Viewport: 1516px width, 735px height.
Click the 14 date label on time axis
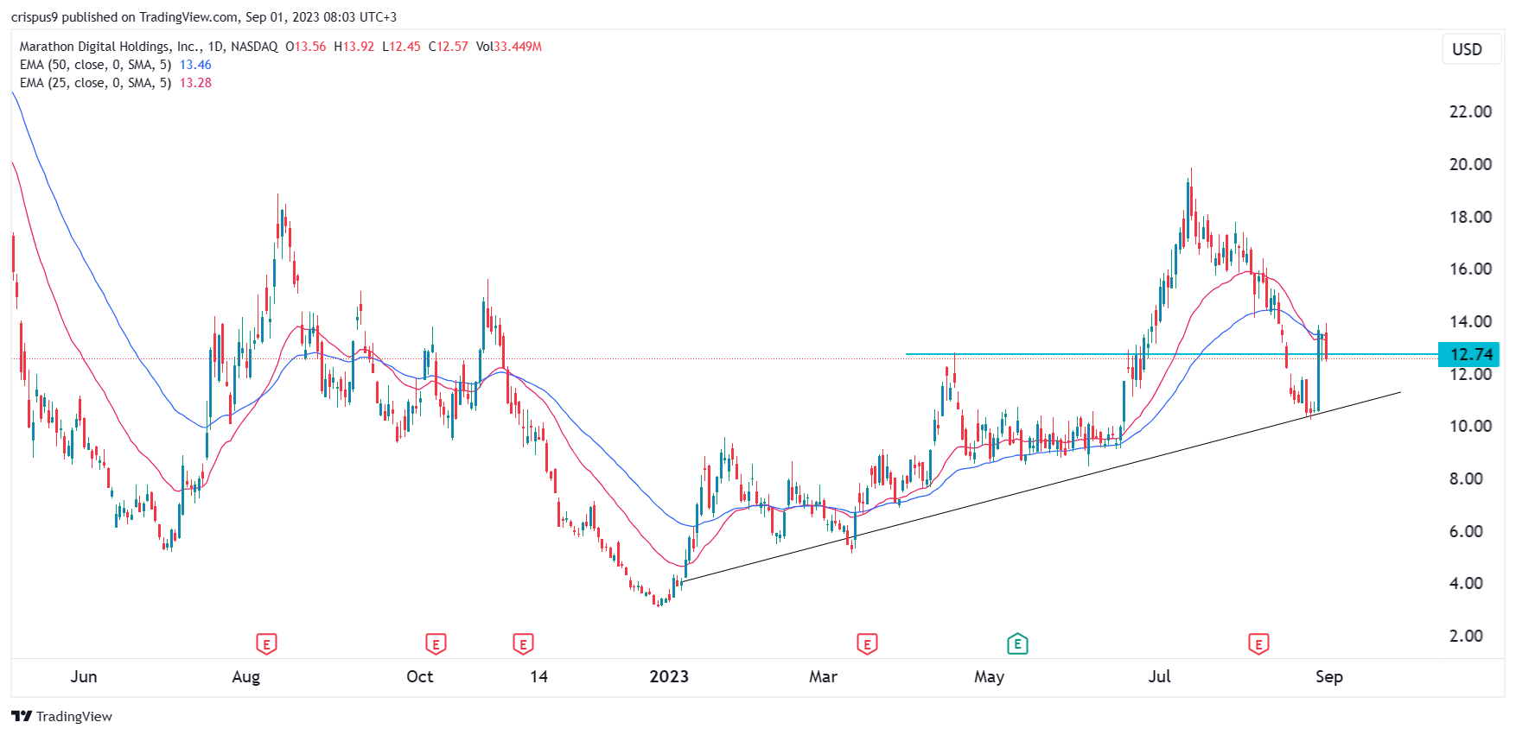pos(539,676)
